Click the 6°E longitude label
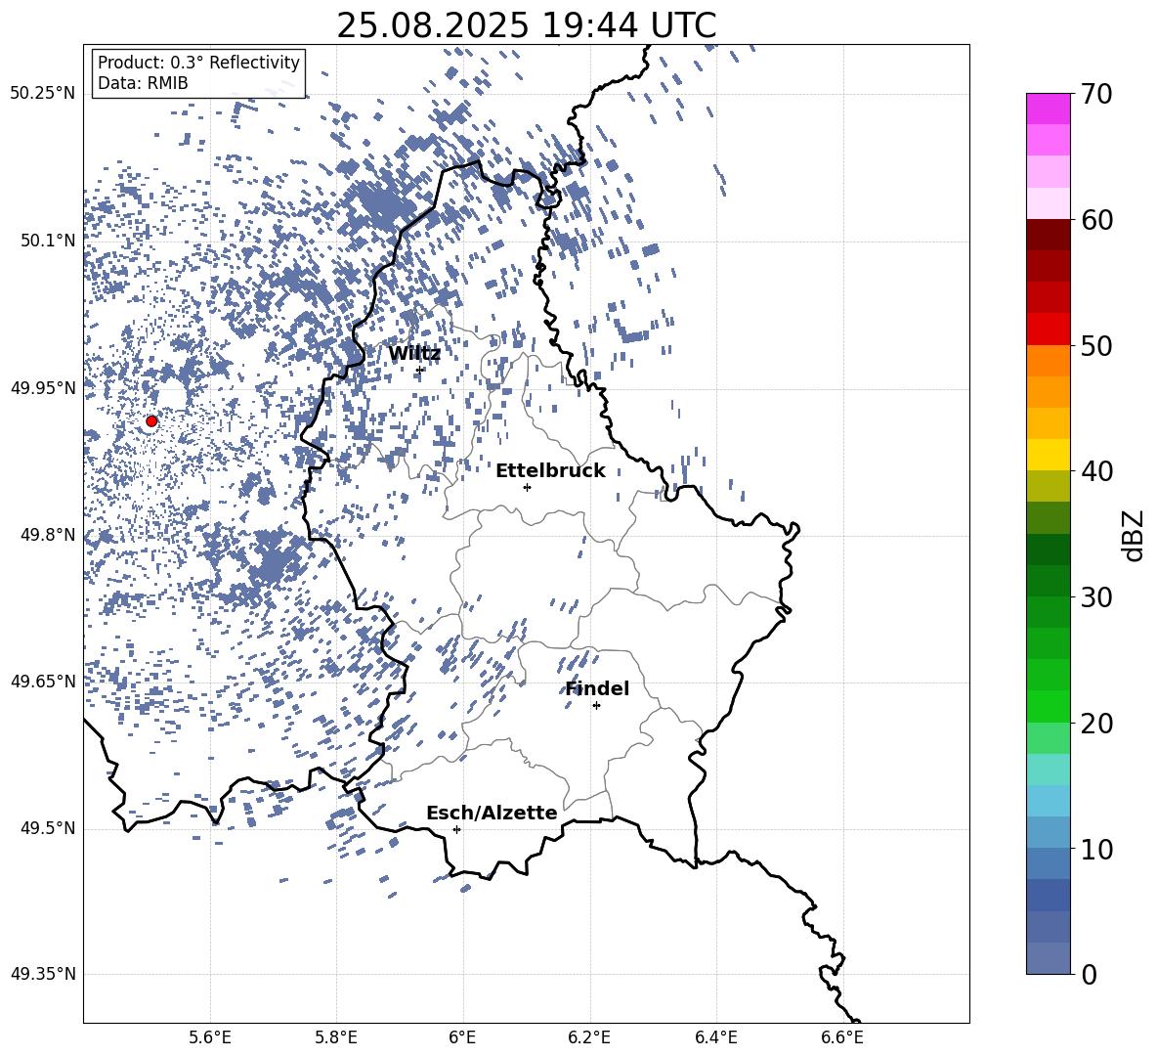Viewport: 1157px width, 1057px height. coord(462,1037)
